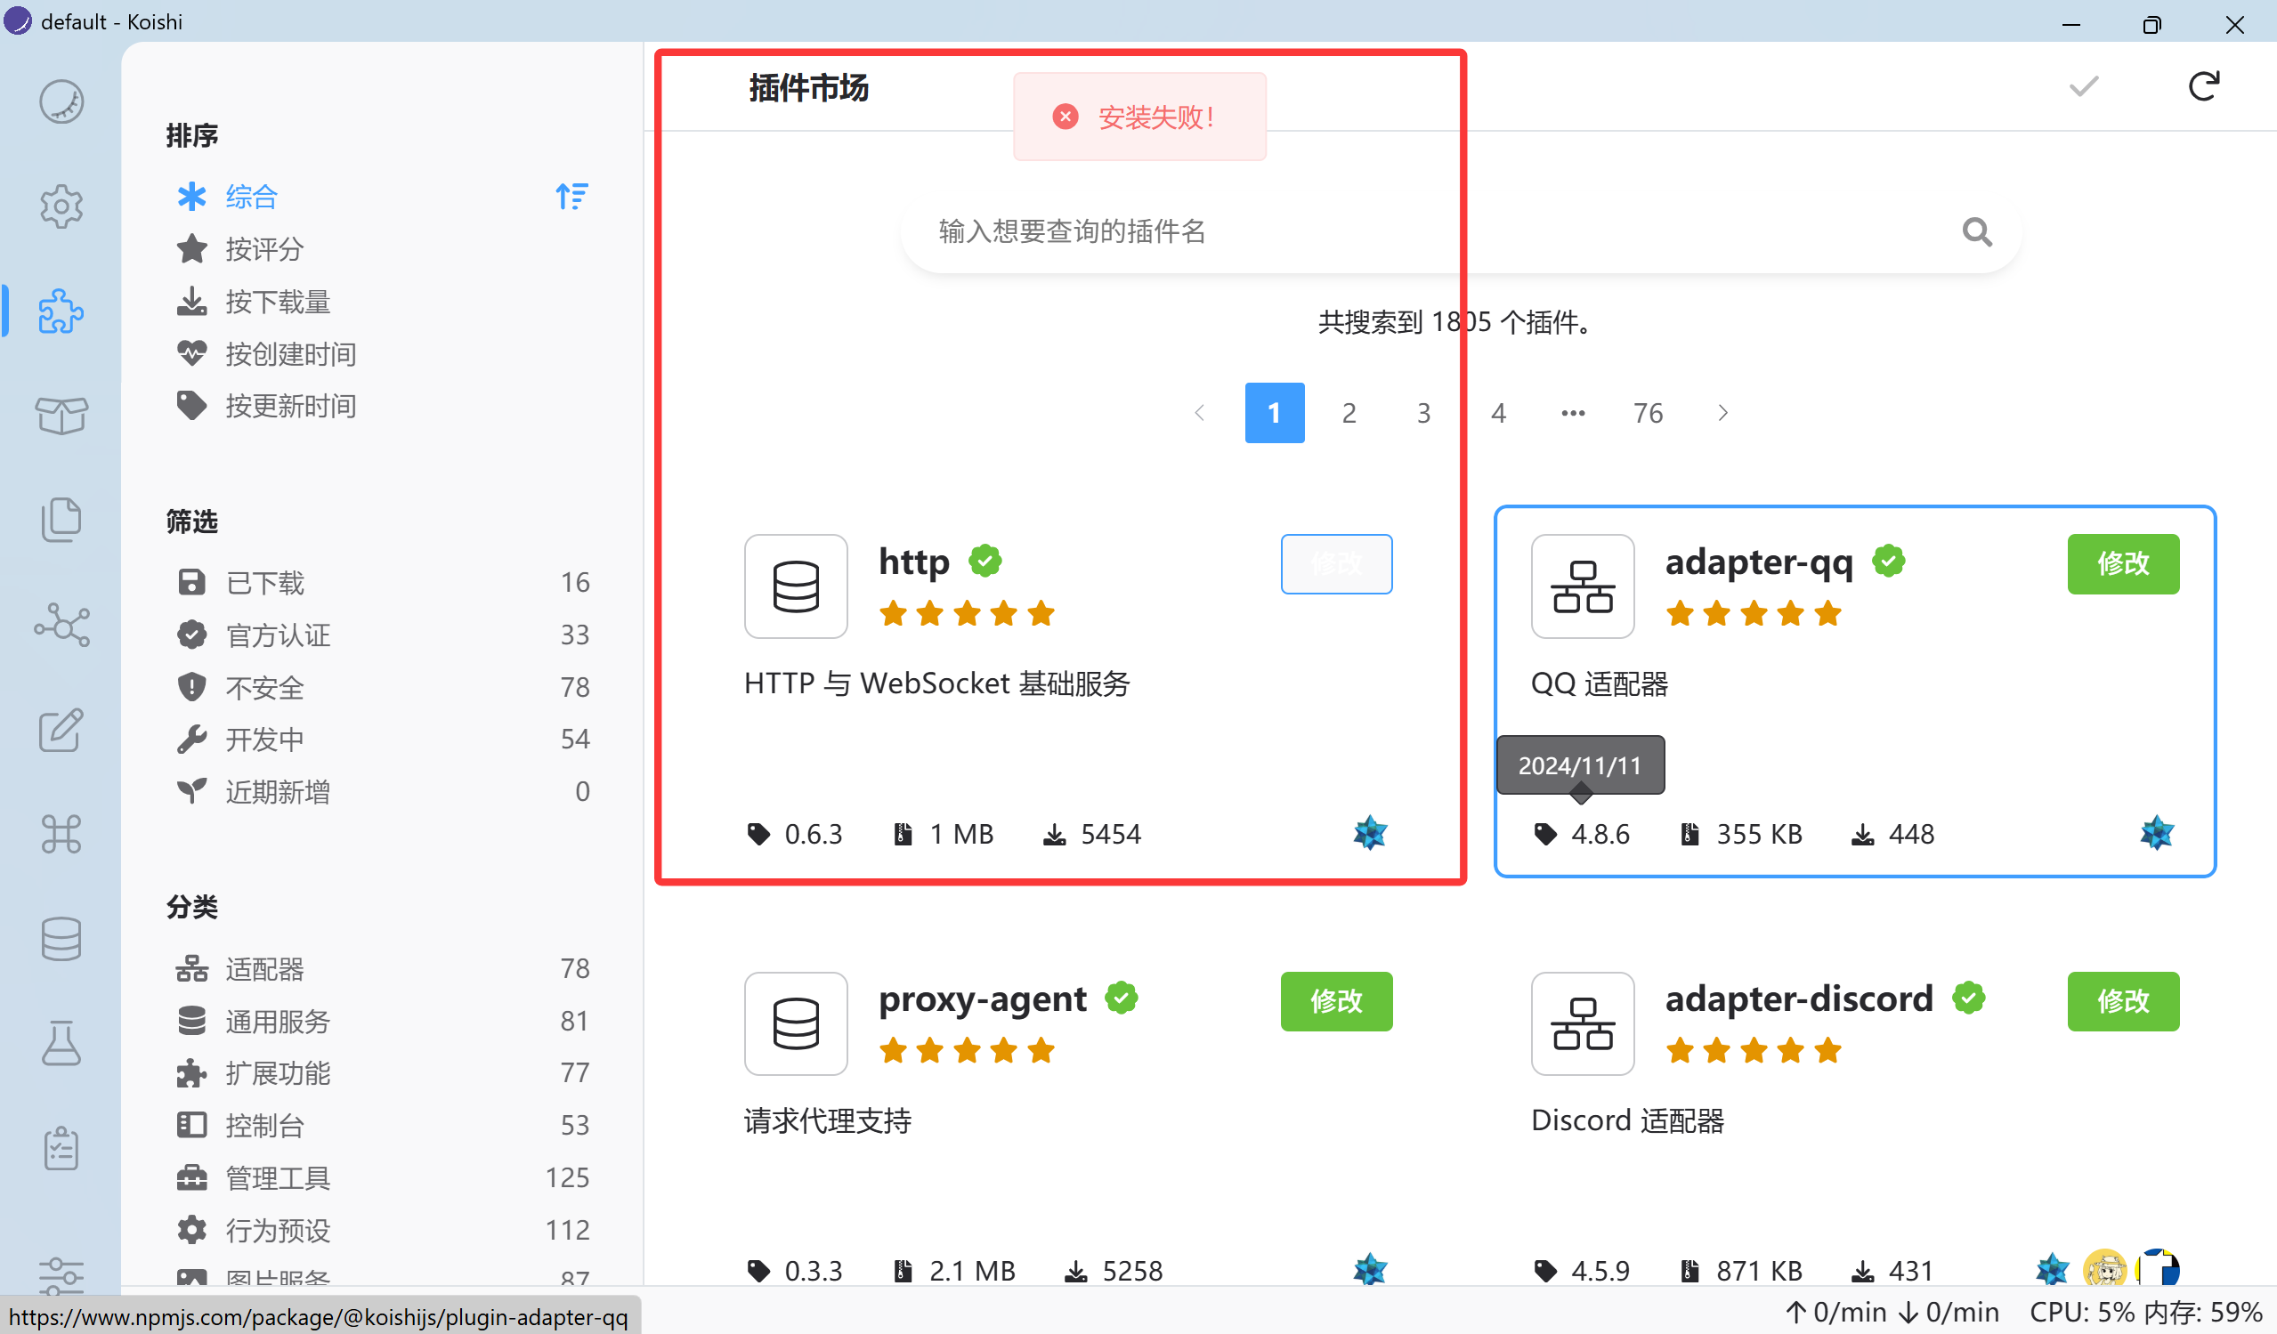Go to page 2 of plugins

coord(1349,413)
